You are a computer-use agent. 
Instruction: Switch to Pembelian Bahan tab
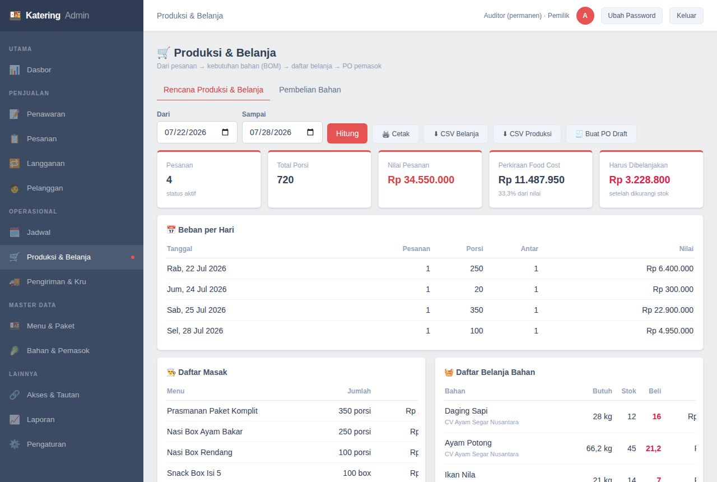pos(310,90)
